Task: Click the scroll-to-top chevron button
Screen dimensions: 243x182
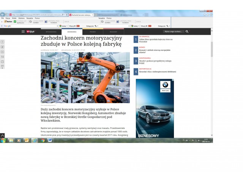Action: (x=2, y=135)
